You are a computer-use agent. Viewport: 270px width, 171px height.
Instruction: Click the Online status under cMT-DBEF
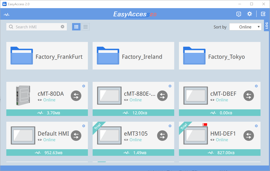222,100
